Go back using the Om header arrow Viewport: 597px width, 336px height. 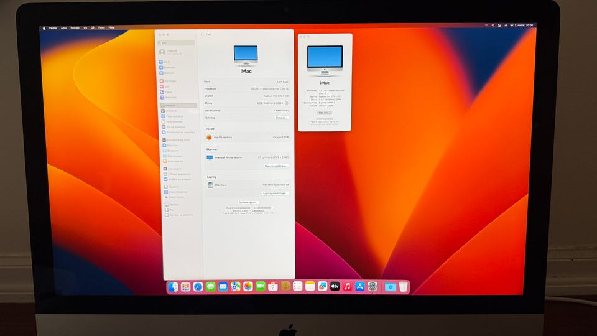click(201, 34)
